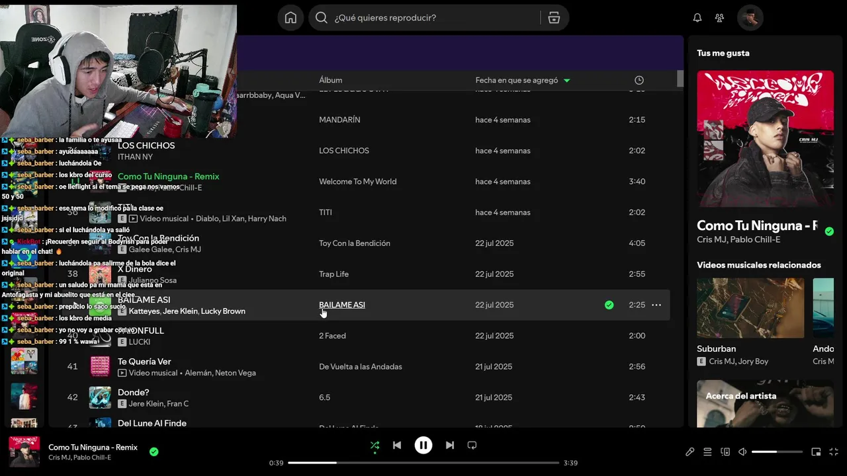Adjust the volume slider
847x476 pixels.
click(777, 452)
